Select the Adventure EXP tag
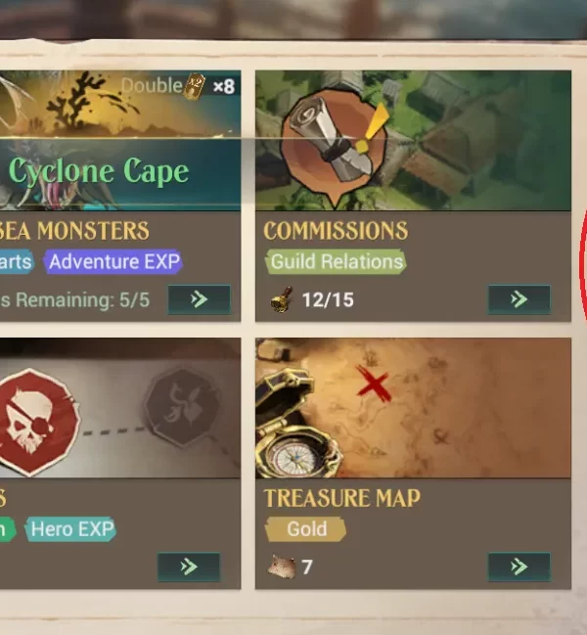The height and width of the screenshot is (635, 587). tap(113, 261)
